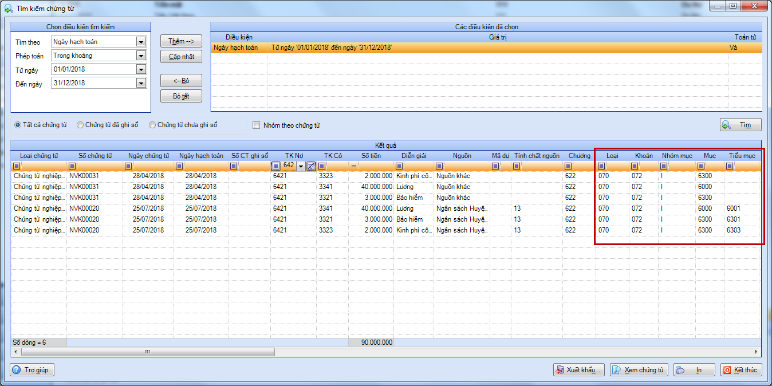Viewport: 772px width, 386px height.
Task: Click the Xuất khẩu export button
Action: click(578, 370)
